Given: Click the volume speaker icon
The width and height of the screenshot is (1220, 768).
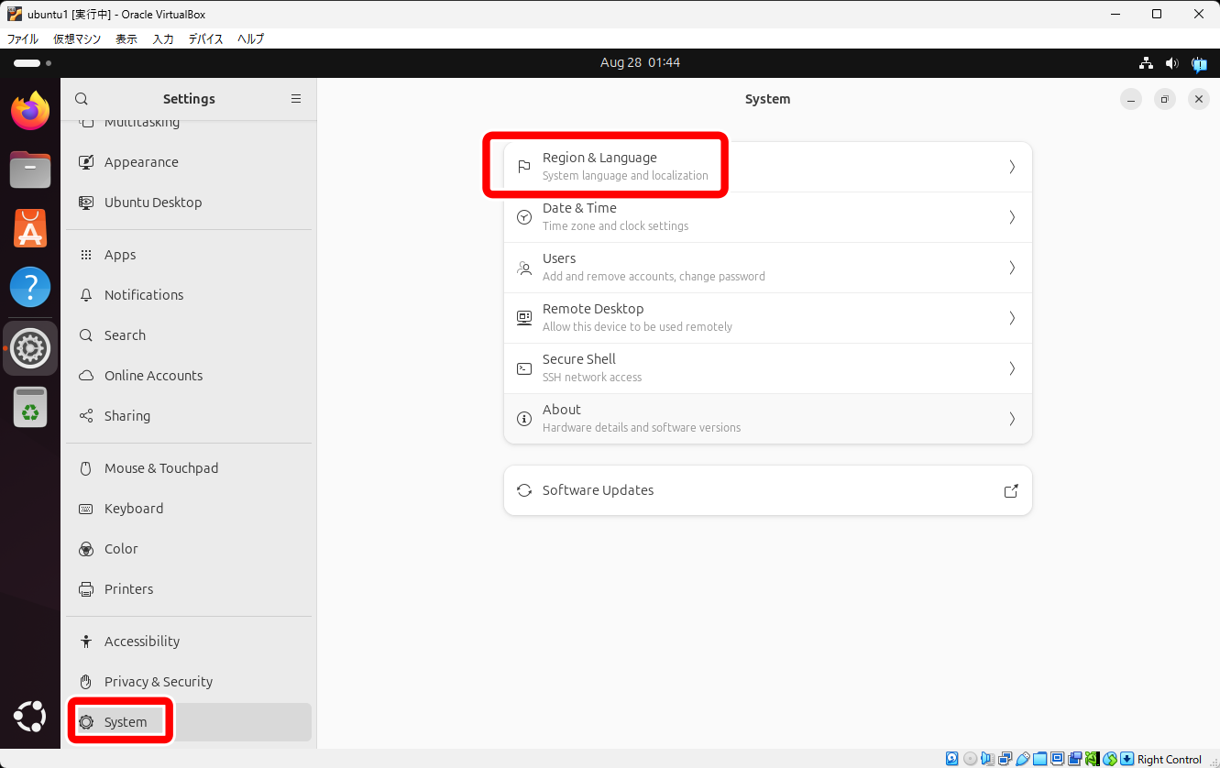Looking at the screenshot, I should (x=1171, y=63).
